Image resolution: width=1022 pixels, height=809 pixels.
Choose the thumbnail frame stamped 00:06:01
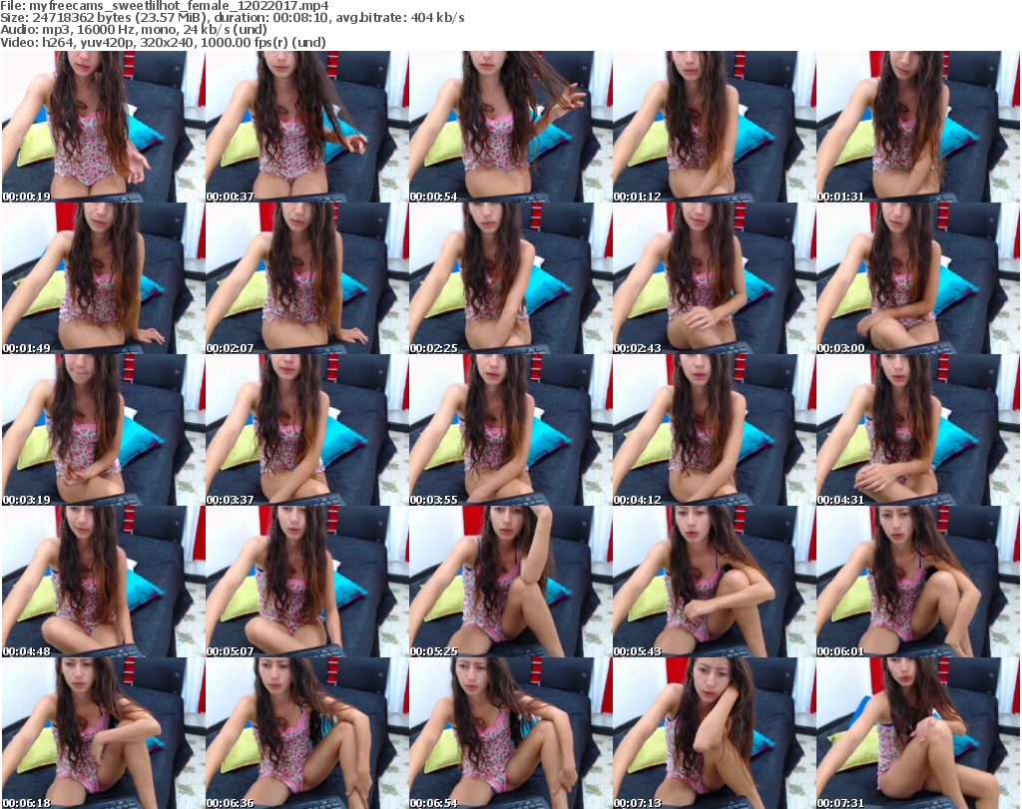point(918,582)
